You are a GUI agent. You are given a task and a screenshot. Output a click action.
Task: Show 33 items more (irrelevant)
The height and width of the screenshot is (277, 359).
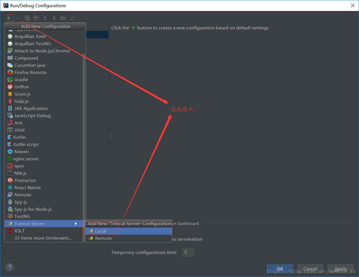pyautogui.click(x=44, y=238)
